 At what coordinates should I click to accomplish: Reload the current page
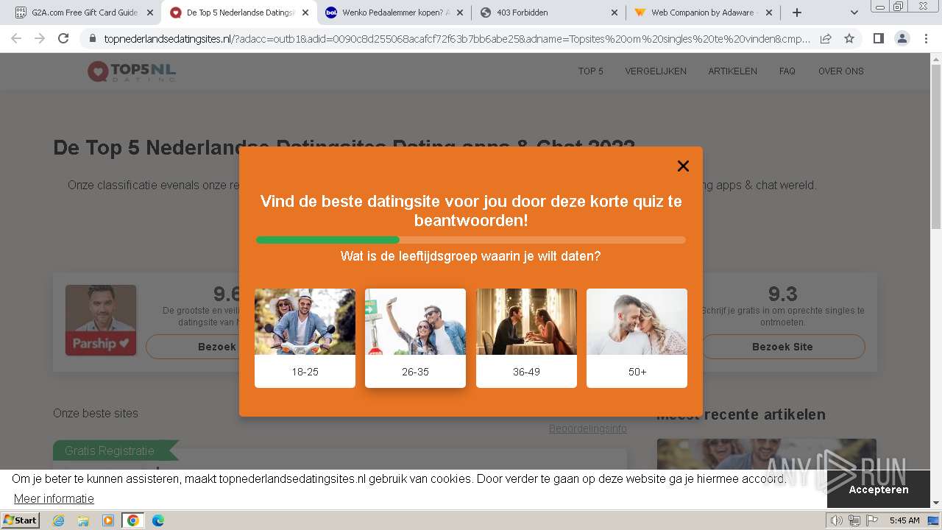coord(63,38)
